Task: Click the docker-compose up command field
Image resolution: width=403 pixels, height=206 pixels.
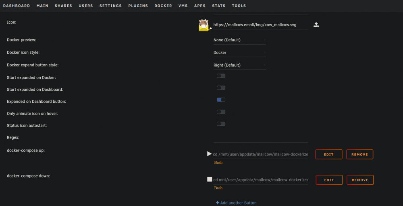Action: click(x=260, y=154)
